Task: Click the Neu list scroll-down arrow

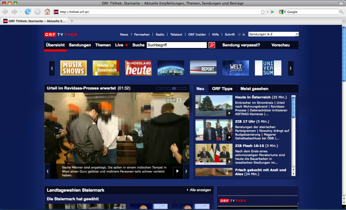Action: coord(293,174)
